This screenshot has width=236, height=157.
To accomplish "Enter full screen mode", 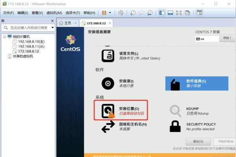I will [x=179, y=13].
